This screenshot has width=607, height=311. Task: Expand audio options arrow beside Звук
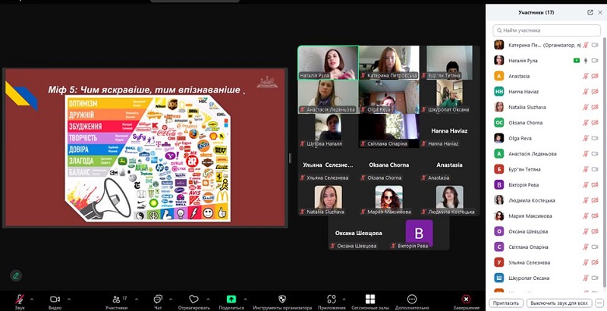(32, 299)
